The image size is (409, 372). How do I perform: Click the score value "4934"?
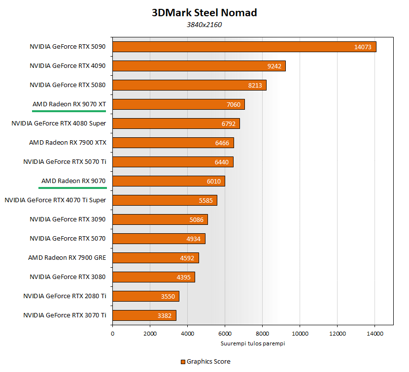click(194, 239)
